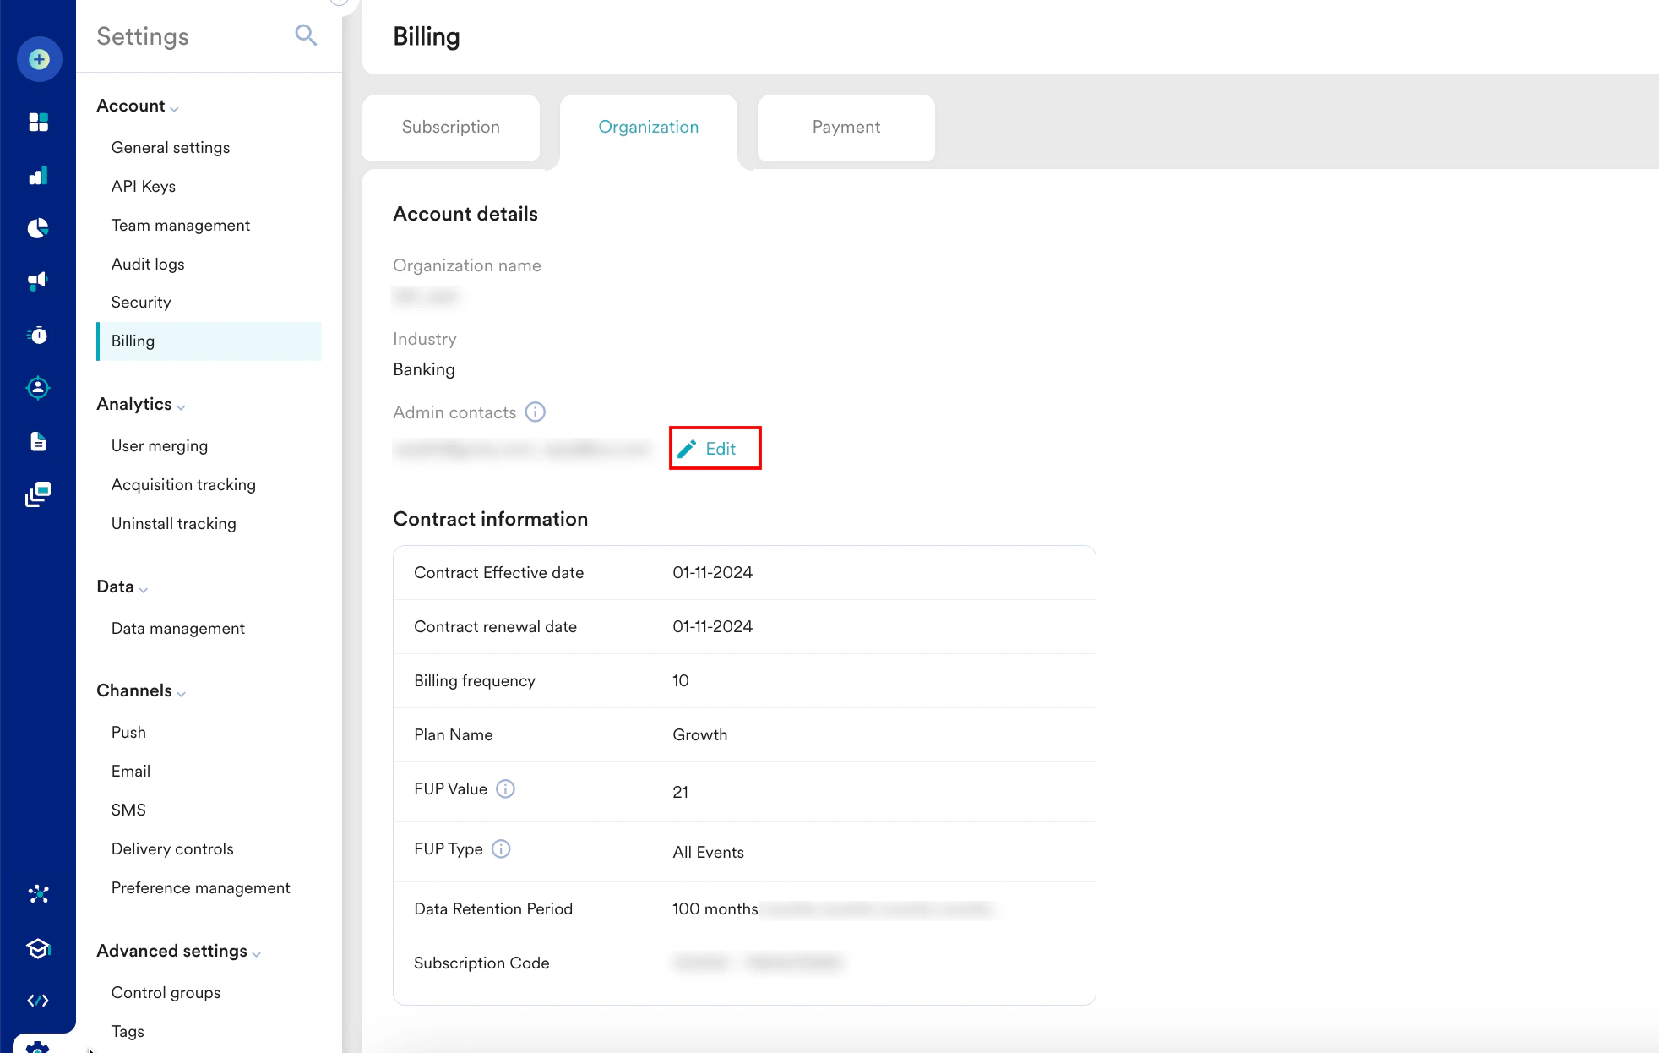The image size is (1659, 1053).
Task: Open Team management settings
Action: (x=181, y=226)
